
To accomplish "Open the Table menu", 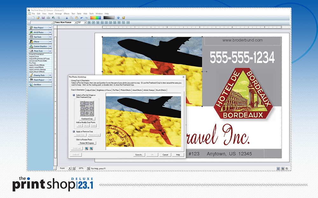I will tap(79, 14).
